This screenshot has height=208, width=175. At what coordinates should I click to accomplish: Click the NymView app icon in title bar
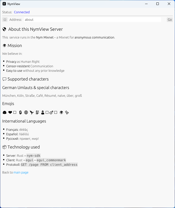click(x=4, y=4)
